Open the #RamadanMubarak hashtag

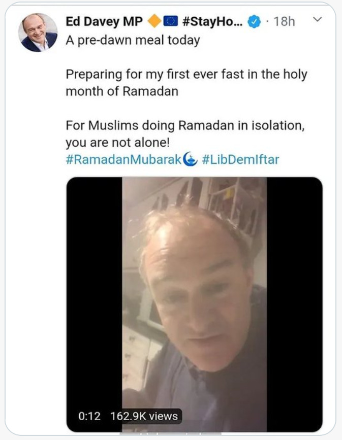(x=123, y=160)
